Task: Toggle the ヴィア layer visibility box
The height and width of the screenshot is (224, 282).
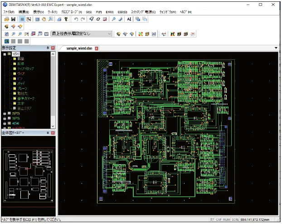Action: tap(15, 74)
